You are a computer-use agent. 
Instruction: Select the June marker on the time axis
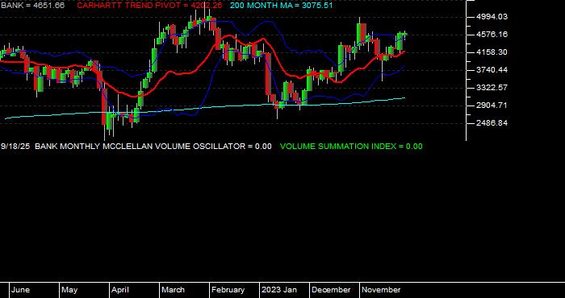point(20,290)
